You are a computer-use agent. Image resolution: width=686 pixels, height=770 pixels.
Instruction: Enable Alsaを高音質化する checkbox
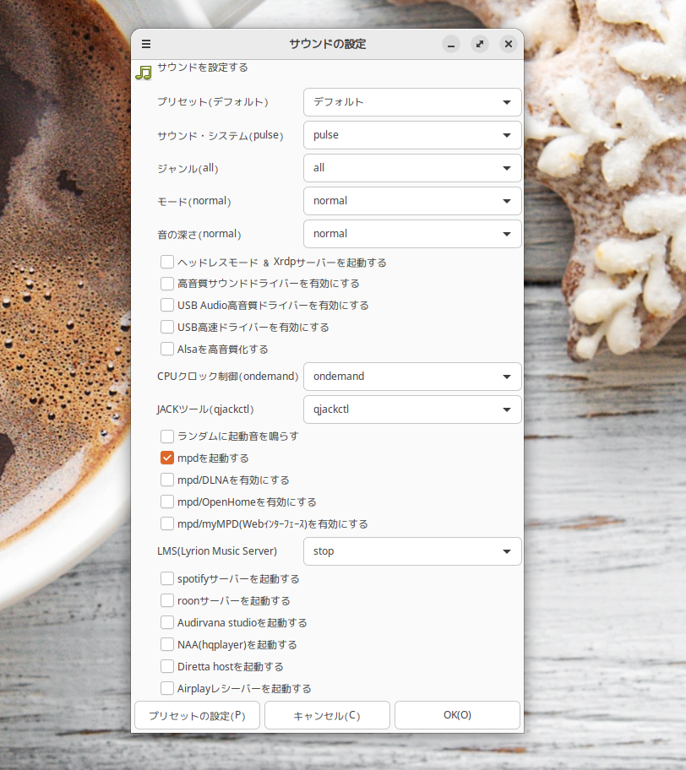(x=167, y=349)
